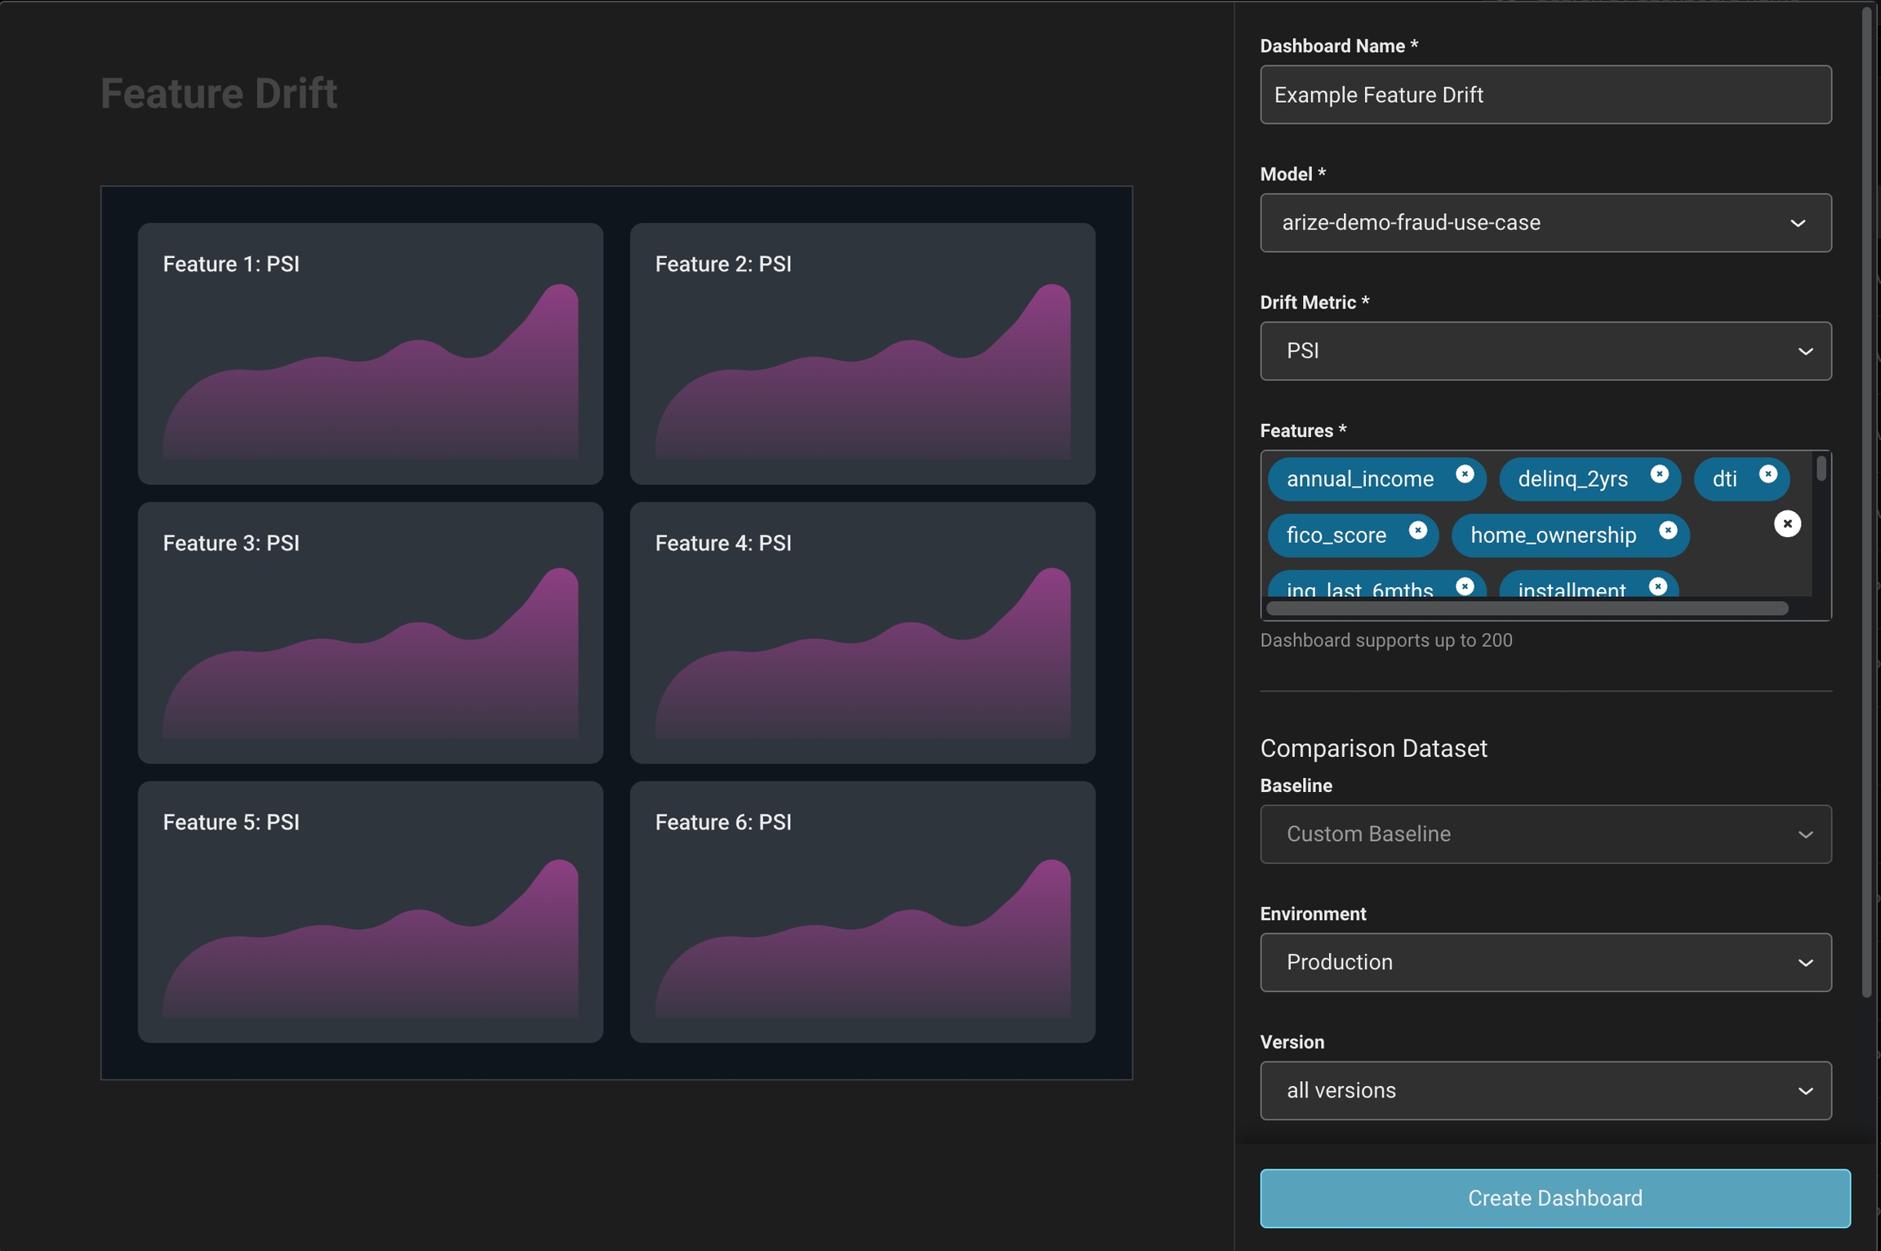Click the Create Dashboard button
Image resolution: width=1881 pixels, height=1251 pixels.
tap(1554, 1198)
